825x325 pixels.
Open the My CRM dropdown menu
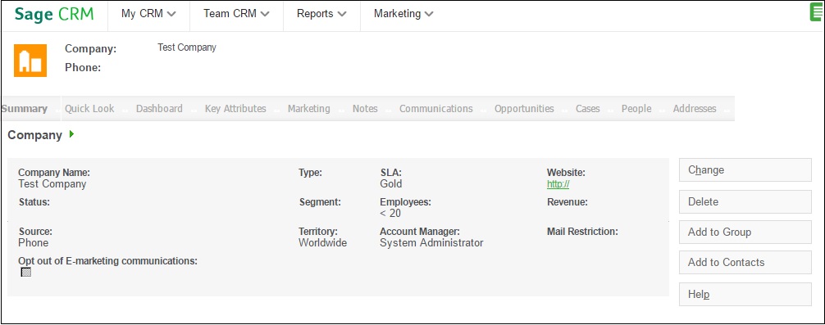coord(148,14)
